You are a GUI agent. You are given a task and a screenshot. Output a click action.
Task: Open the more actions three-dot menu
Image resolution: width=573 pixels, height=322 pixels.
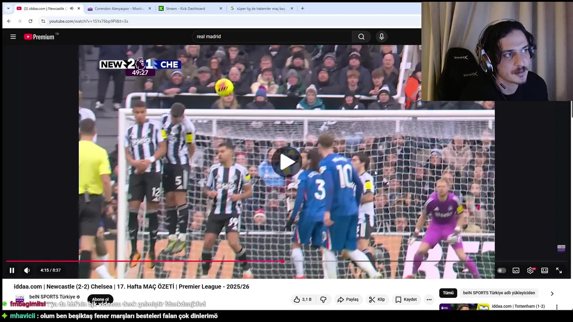[429, 300]
